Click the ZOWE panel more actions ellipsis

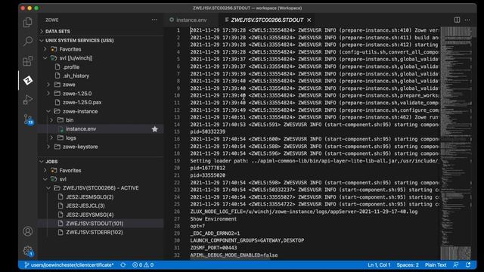point(154,20)
